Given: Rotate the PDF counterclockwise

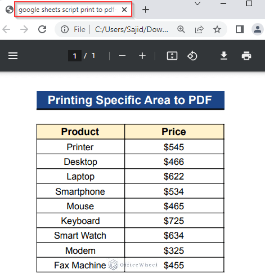Looking at the screenshot, I should (192, 56).
